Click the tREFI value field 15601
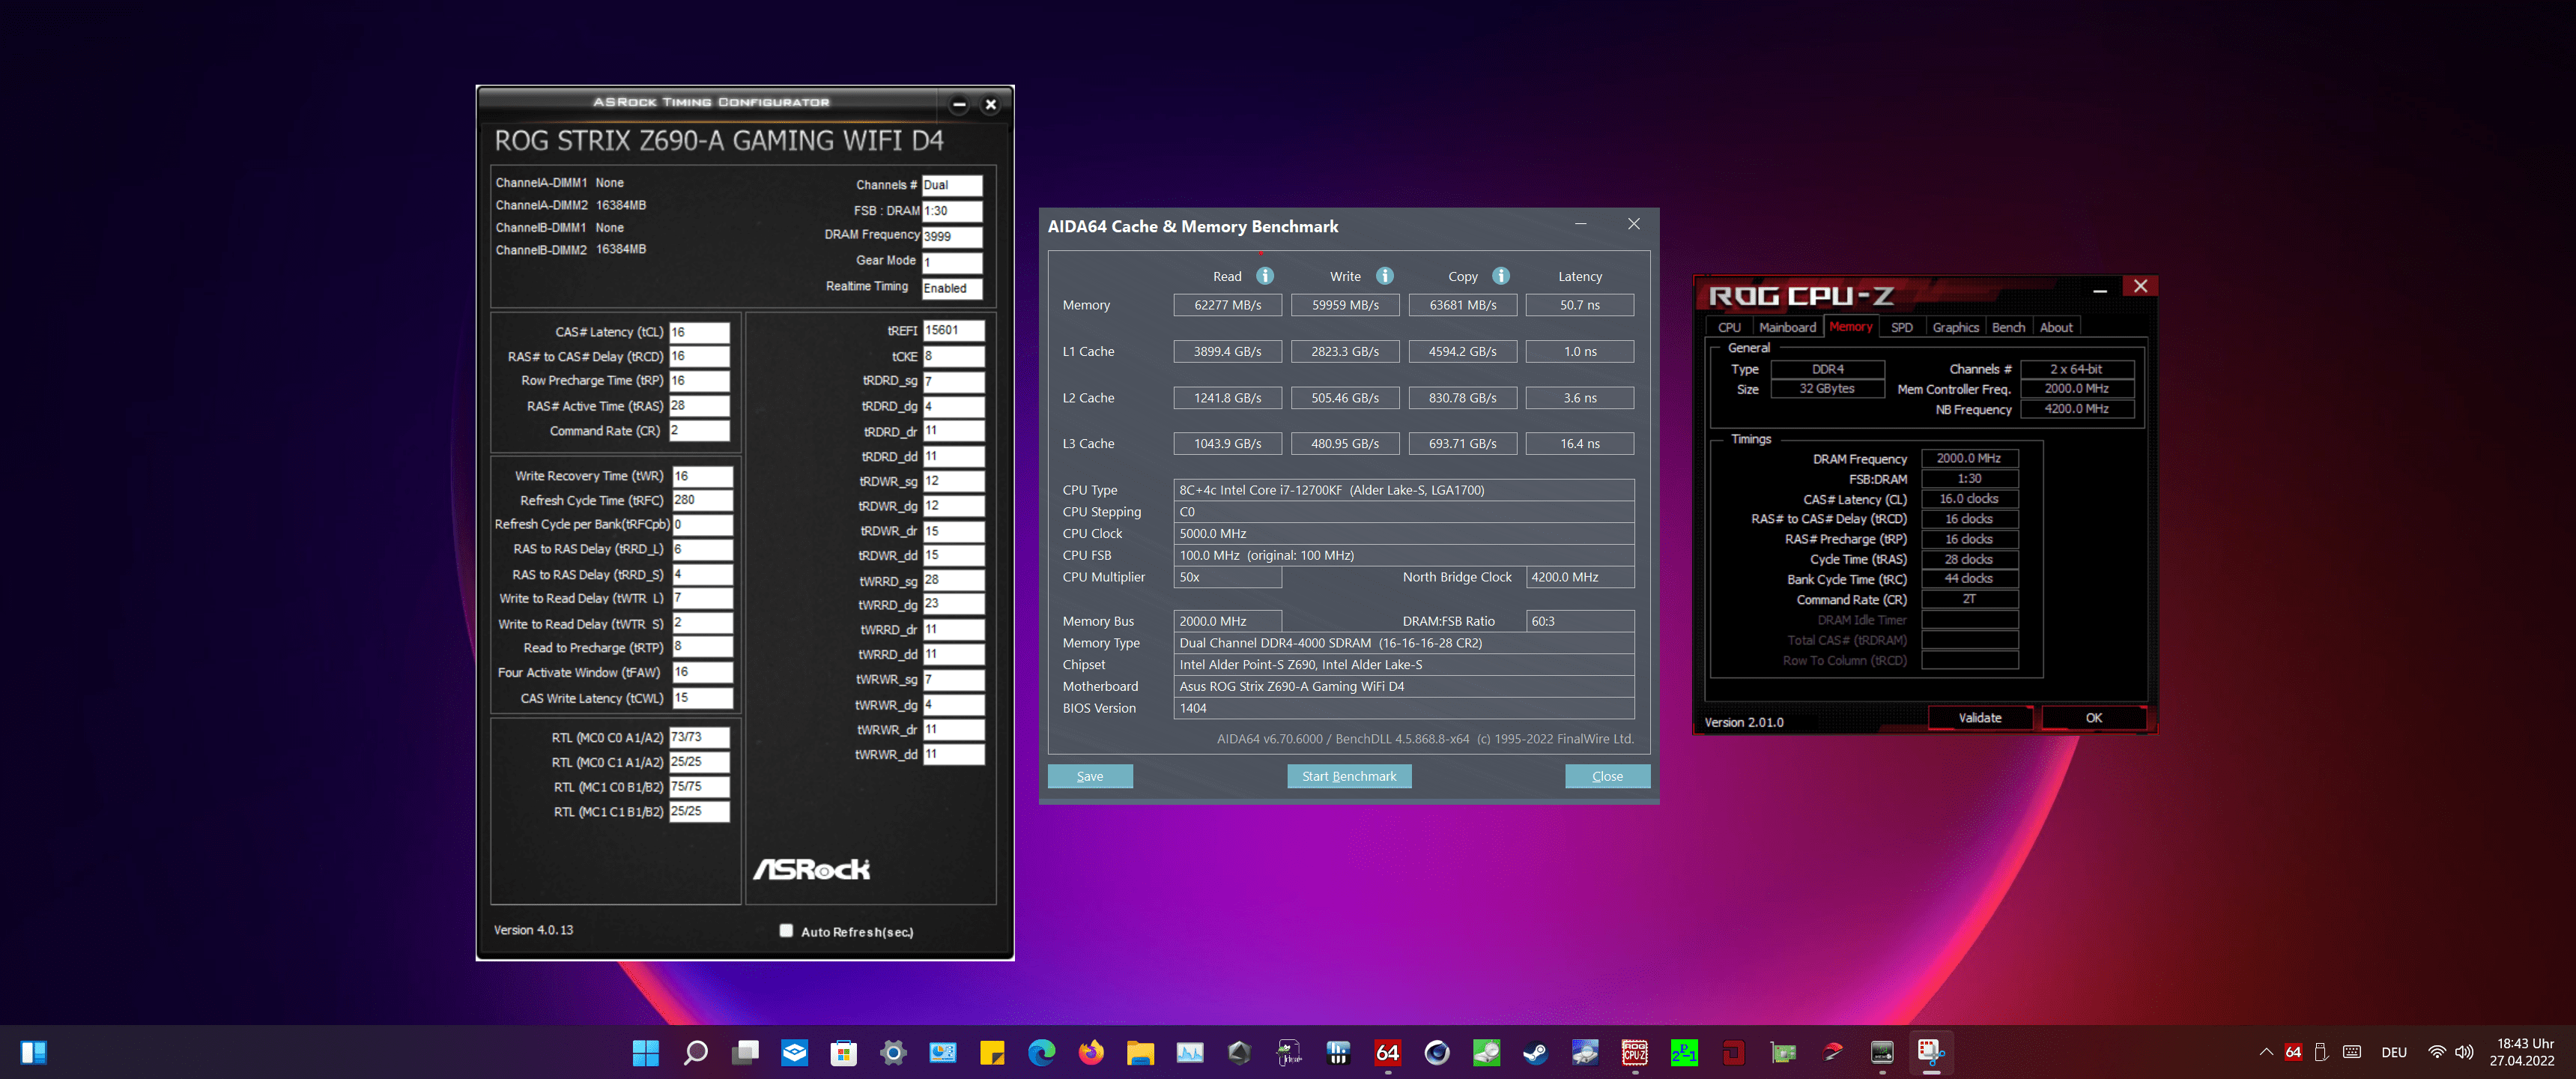 (953, 330)
